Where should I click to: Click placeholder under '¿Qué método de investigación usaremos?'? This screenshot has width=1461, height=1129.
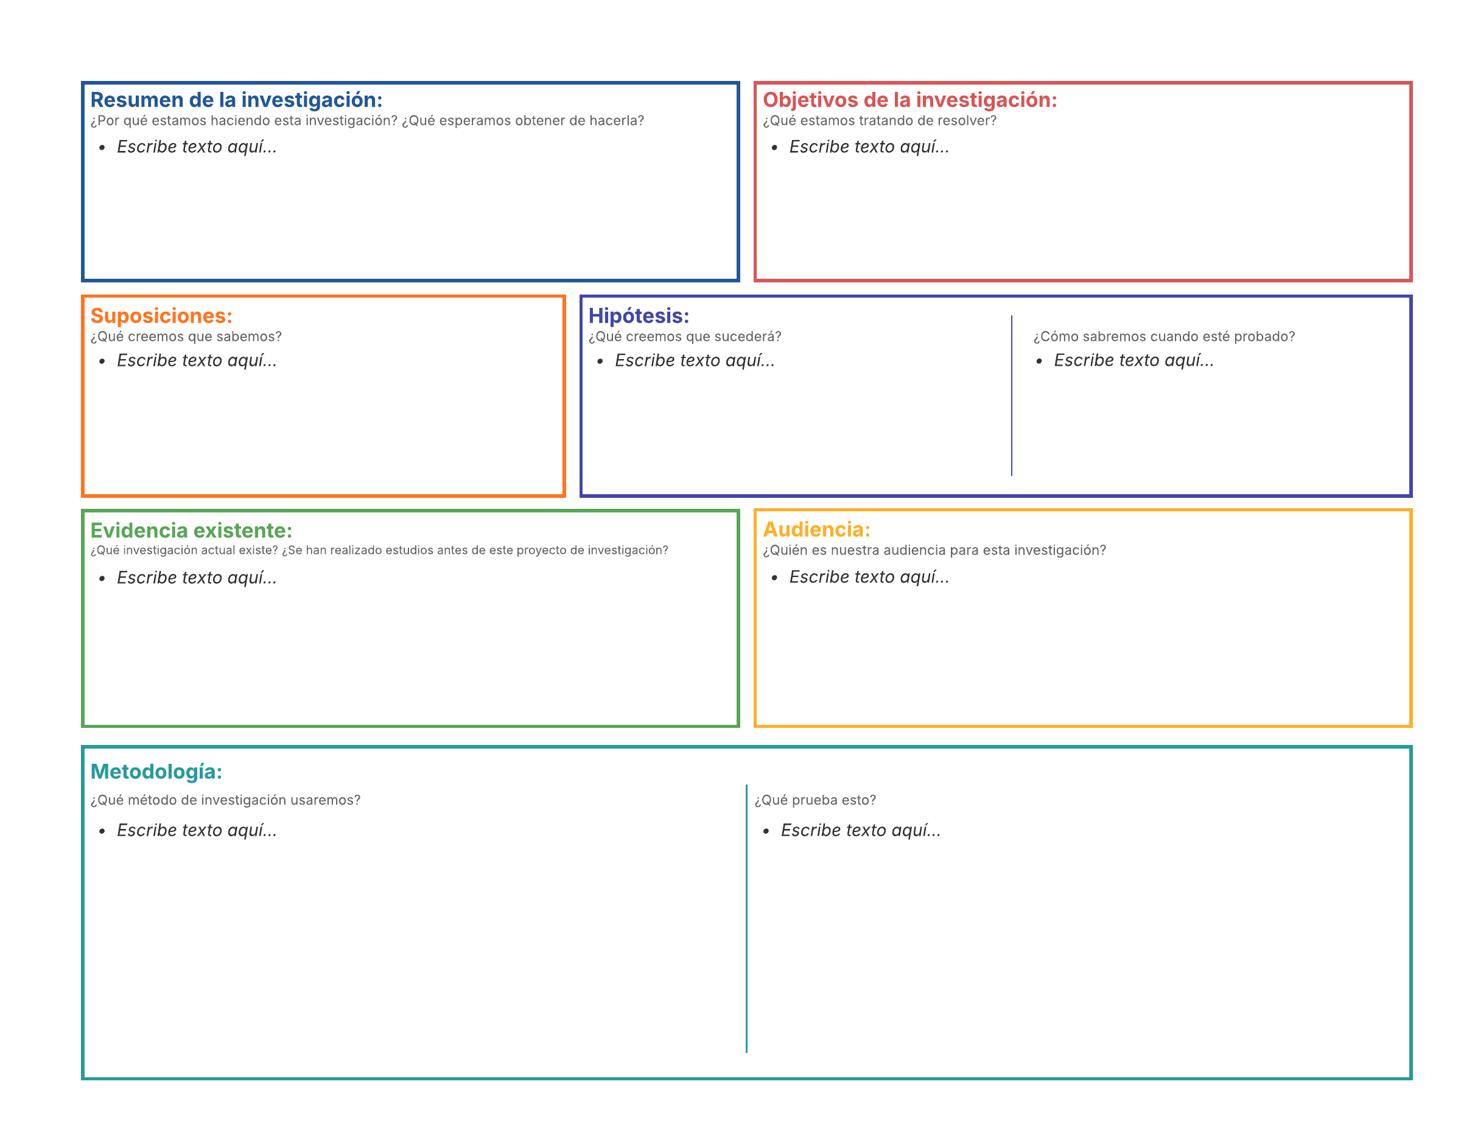197,830
